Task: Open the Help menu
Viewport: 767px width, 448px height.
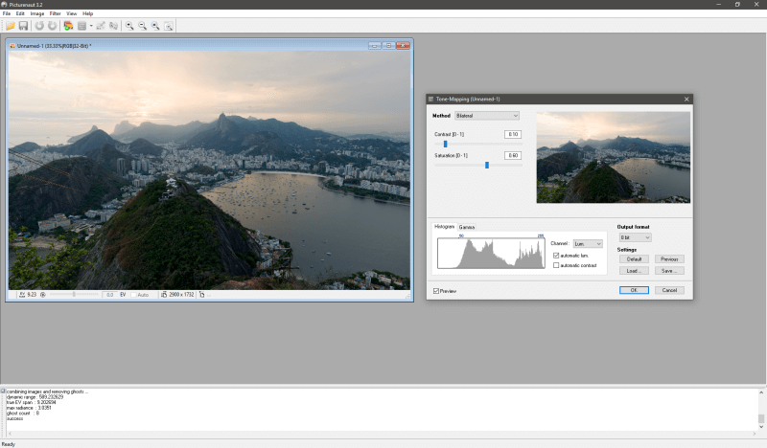Action: [x=87, y=13]
